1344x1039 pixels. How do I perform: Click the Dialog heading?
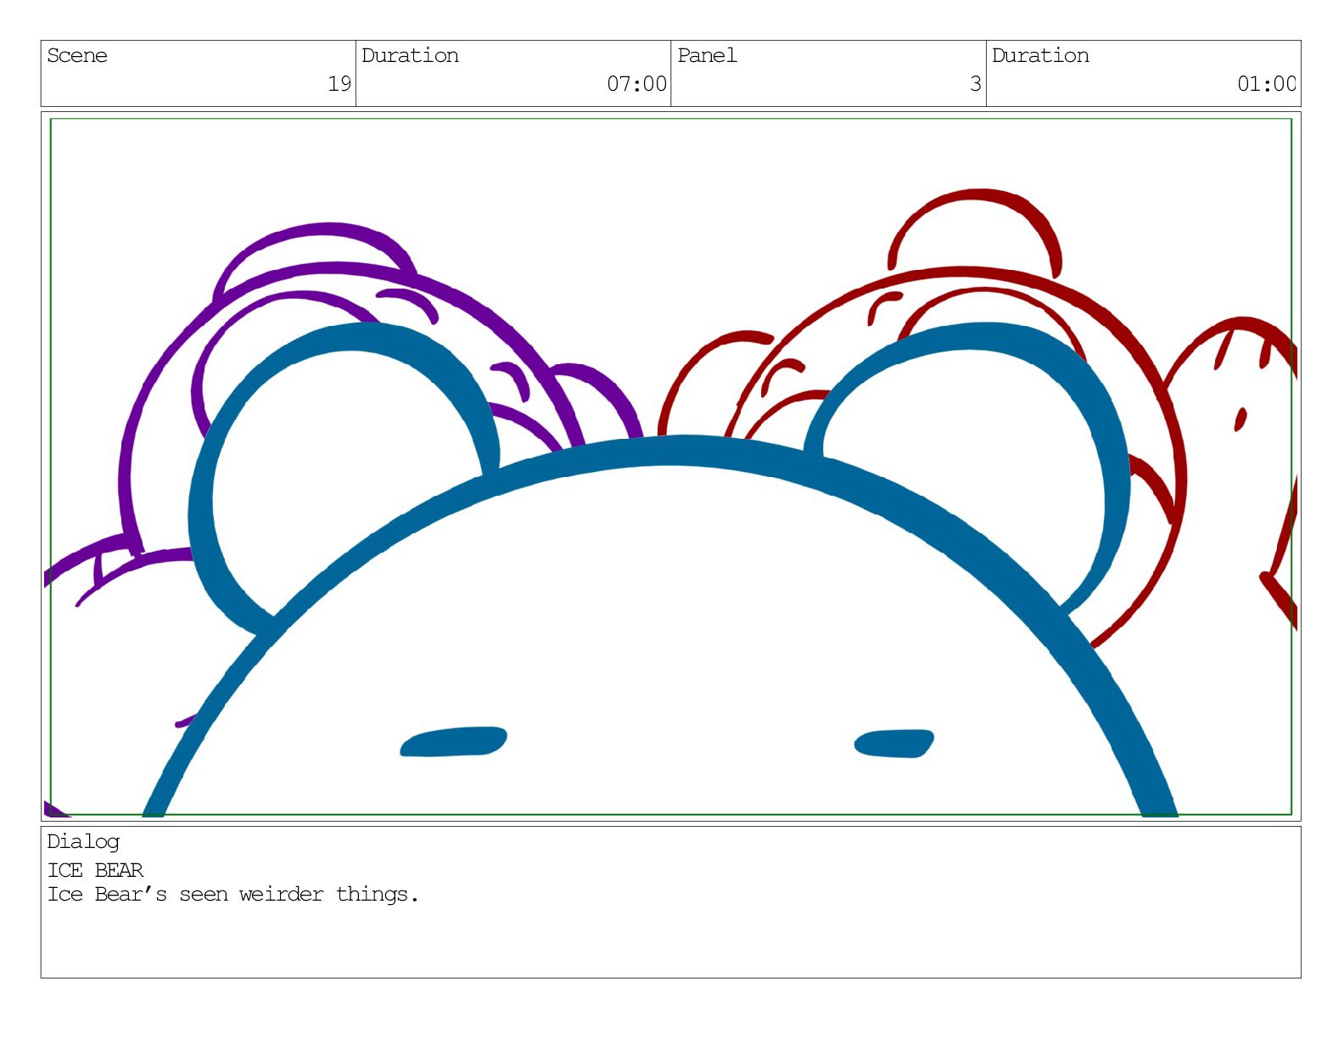[x=83, y=842]
